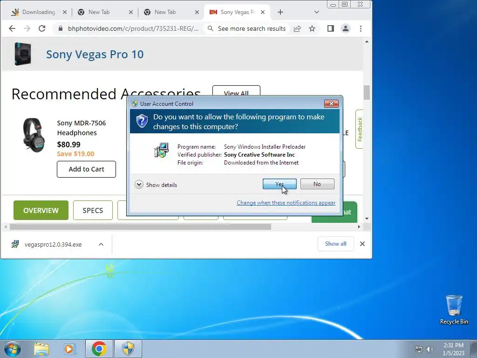Go forward in Chrome
Viewport: 477px width, 358px height.
(27, 28)
